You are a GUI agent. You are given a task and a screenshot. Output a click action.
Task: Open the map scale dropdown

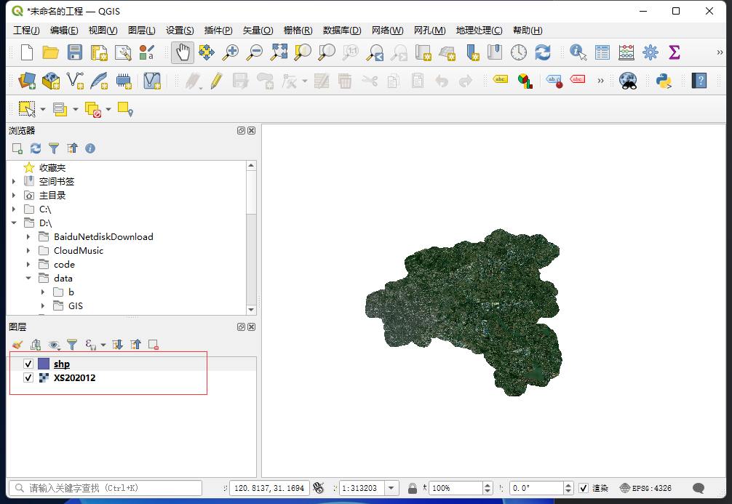(391, 487)
